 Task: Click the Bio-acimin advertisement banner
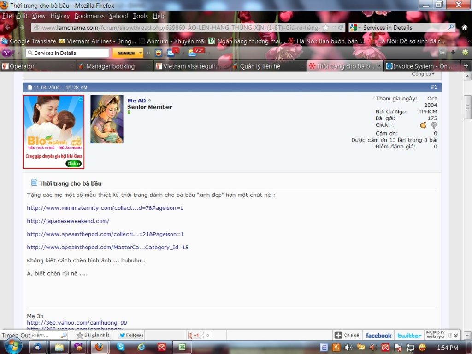pyautogui.click(x=54, y=132)
